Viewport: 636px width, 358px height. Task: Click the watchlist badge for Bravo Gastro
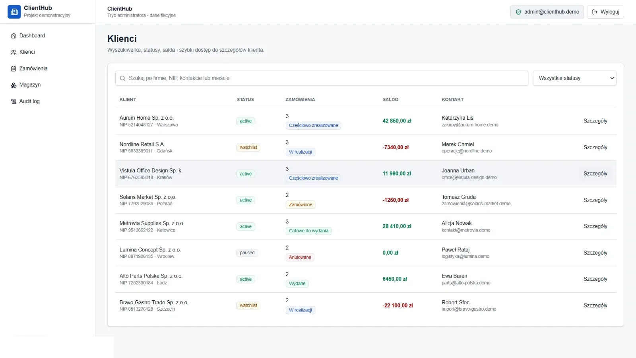pos(248,305)
